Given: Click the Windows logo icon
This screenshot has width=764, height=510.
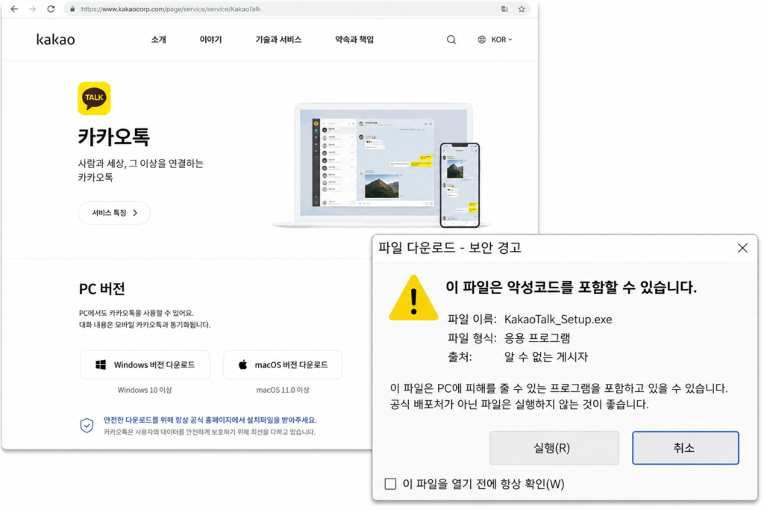Looking at the screenshot, I should pyautogui.click(x=101, y=364).
